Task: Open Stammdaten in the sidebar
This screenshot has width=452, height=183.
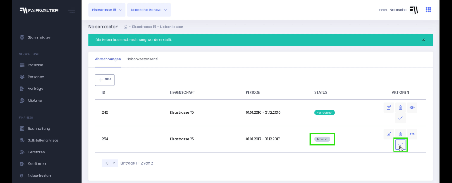Action: pos(39,37)
